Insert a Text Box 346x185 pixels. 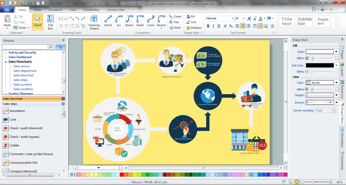[50, 22]
